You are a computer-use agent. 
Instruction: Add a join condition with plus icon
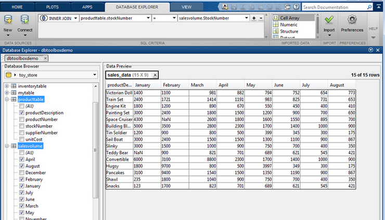[254, 18]
